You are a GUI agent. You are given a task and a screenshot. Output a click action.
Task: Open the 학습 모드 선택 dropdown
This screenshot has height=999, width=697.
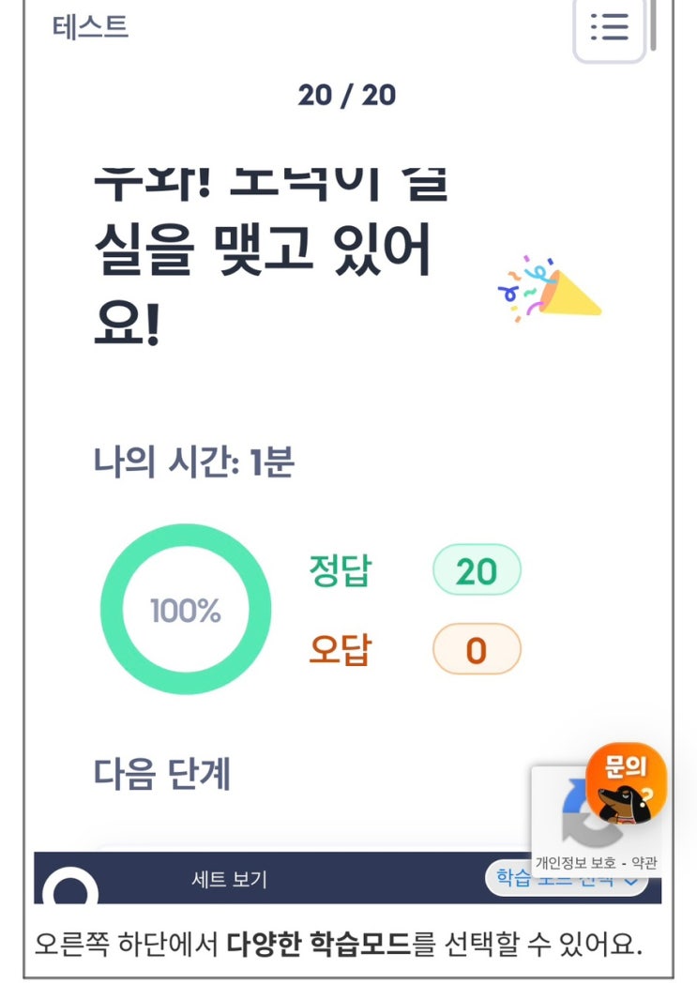567,879
